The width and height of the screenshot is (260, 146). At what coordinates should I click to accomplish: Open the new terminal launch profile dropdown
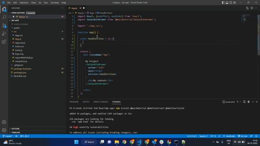[240, 102]
